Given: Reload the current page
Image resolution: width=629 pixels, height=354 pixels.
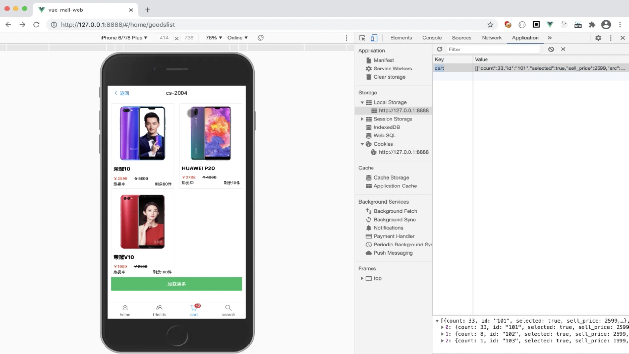Looking at the screenshot, I should 36,25.
